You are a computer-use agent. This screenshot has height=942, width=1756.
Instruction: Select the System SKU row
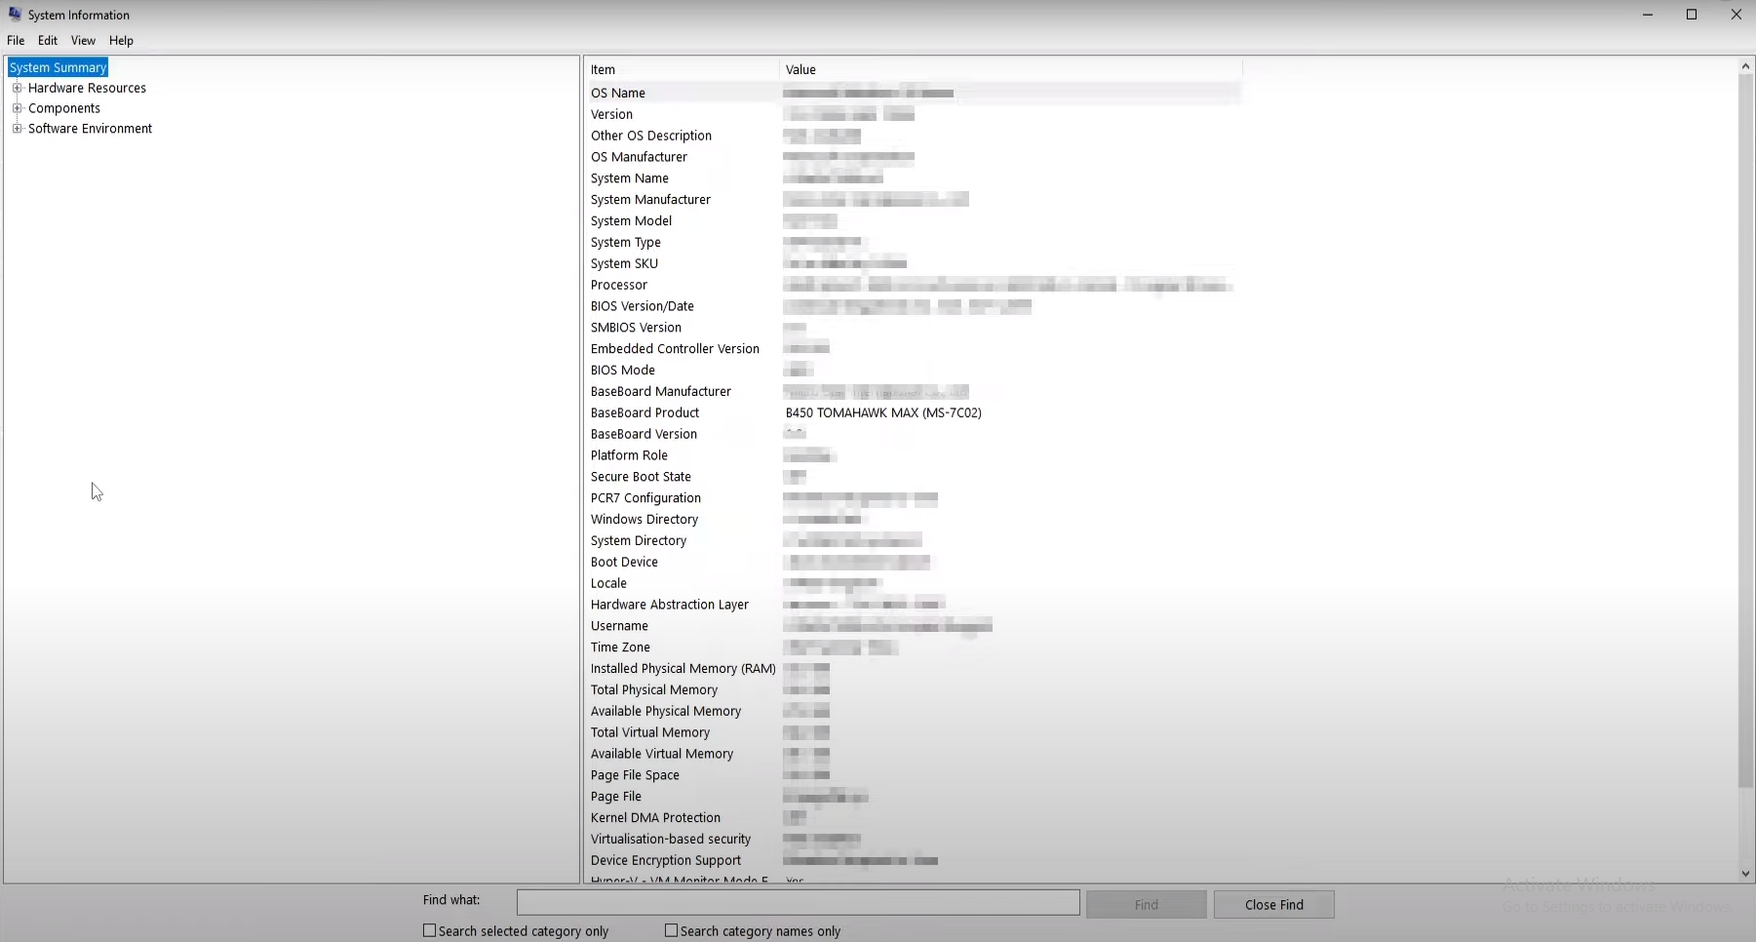[914, 264]
